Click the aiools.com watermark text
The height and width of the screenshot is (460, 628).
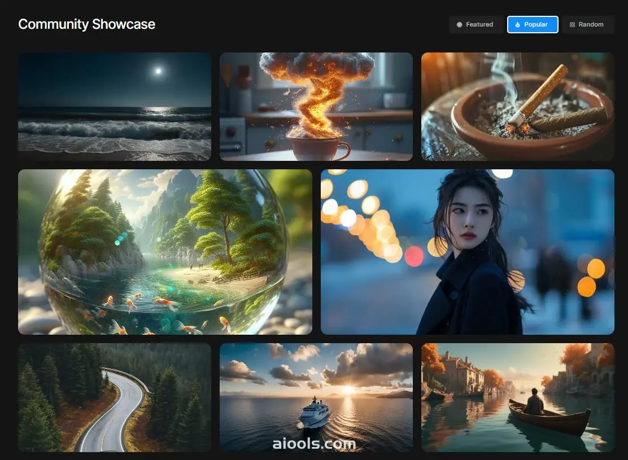(314, 444)
